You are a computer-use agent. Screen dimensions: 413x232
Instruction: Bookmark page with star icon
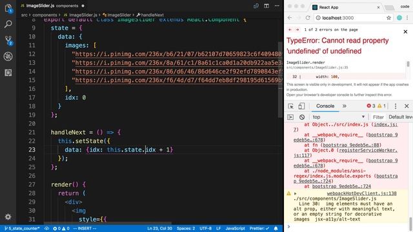click(388, 18)
